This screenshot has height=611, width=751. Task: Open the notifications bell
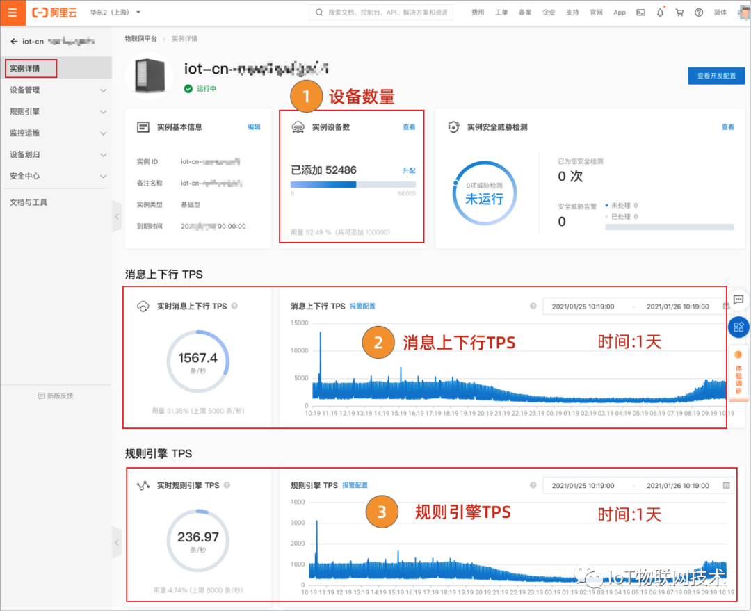coord(660,13)
